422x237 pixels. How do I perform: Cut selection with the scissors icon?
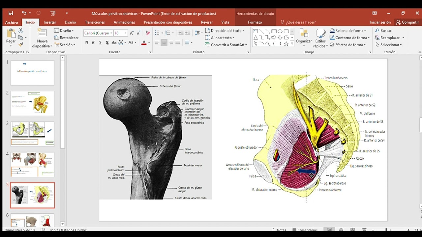click(21, 31)
